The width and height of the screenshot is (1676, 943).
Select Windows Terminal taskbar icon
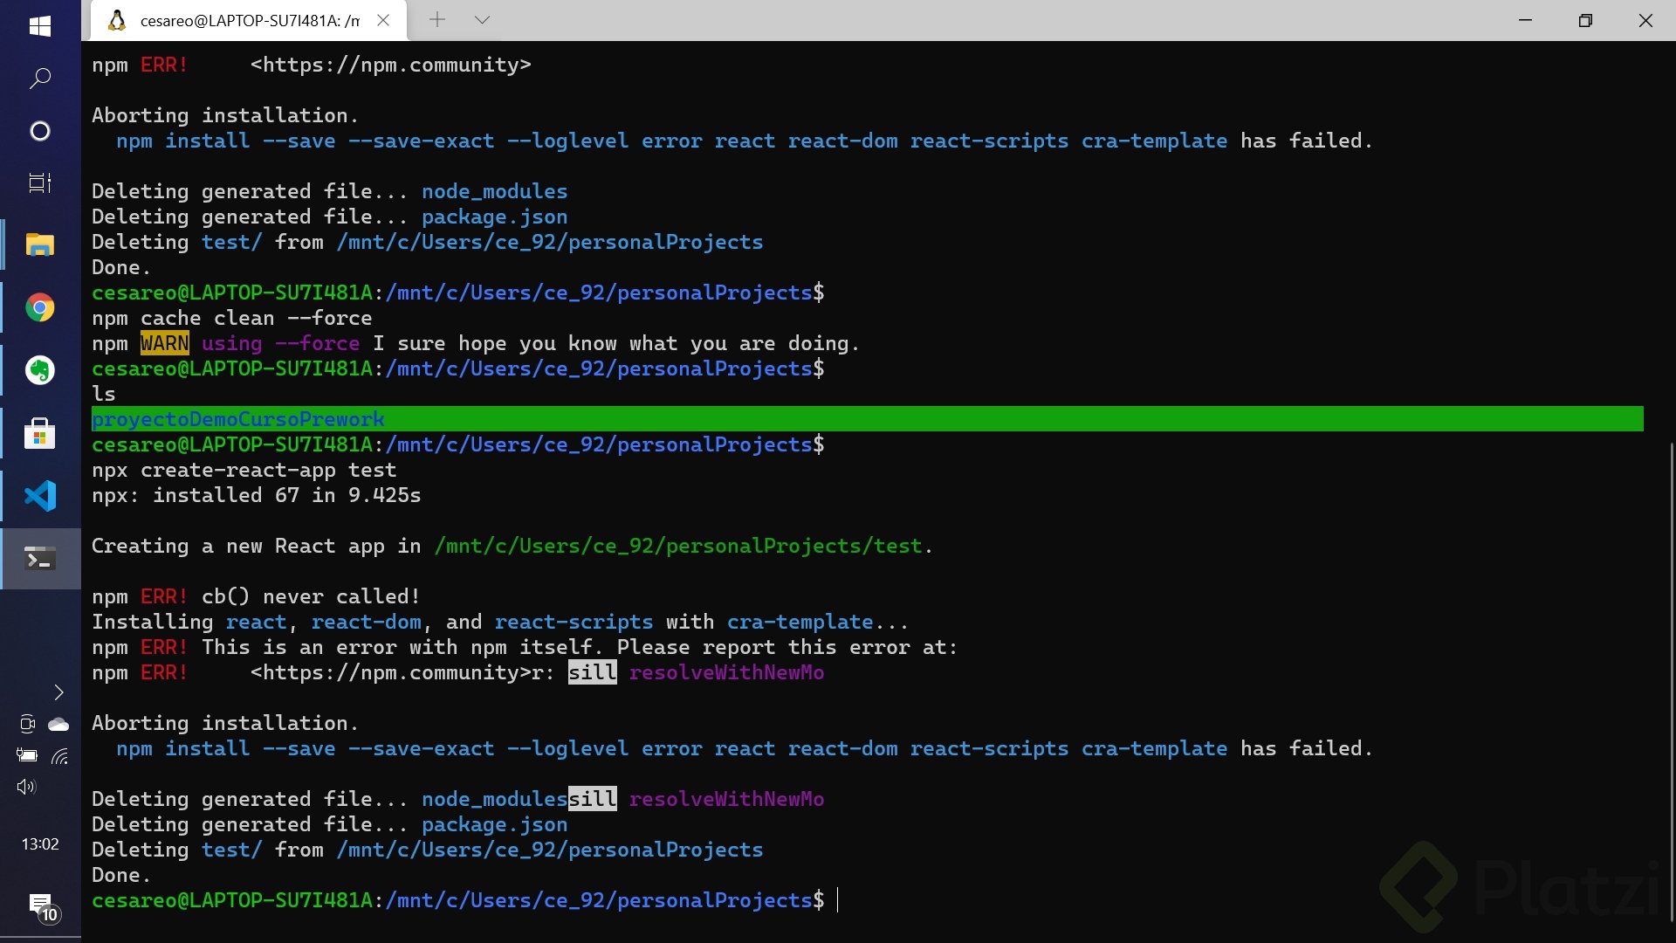40,559
